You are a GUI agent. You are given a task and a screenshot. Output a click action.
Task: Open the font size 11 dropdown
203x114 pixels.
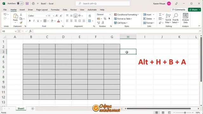(53, 16)
